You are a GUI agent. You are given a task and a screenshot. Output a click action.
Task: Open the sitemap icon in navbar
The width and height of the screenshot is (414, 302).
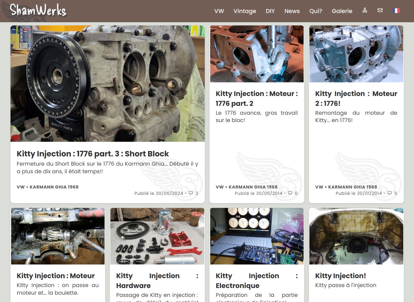pos(365,10)
